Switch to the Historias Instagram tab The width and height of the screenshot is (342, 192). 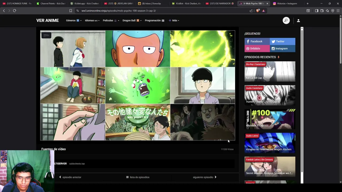point(288,3)
